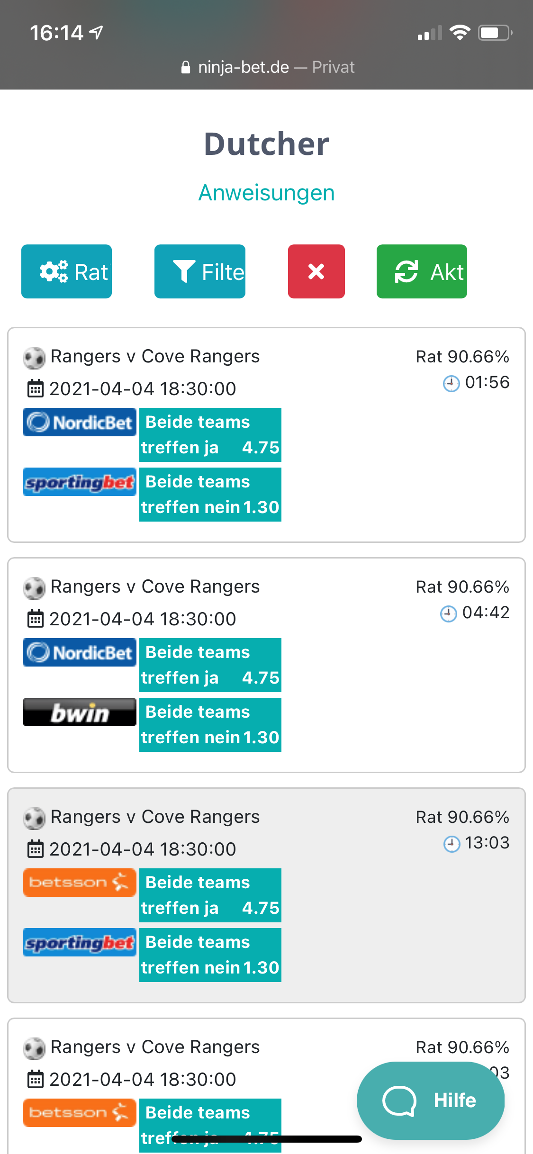Click the red X clear button
The height and width of the screenshot is (1154, 533).
pos(316,271)
